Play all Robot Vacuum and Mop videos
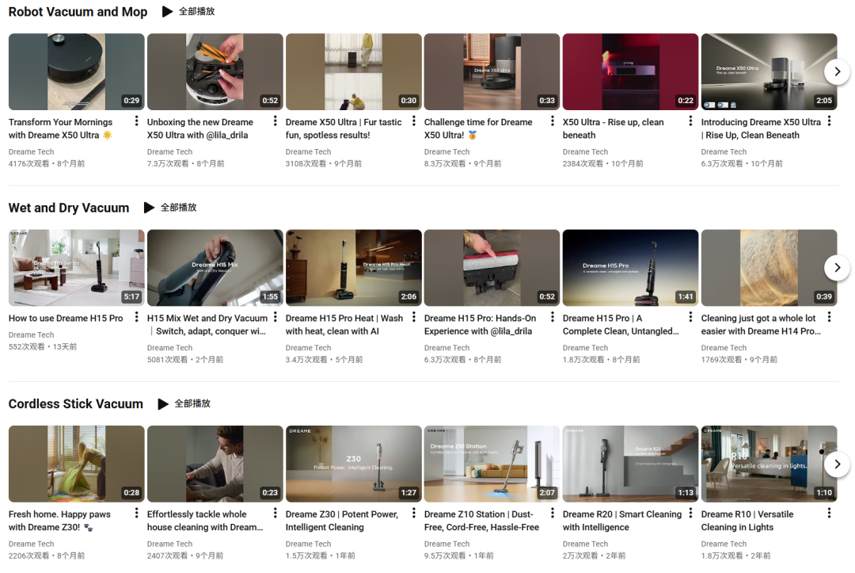 coord(188,12)
